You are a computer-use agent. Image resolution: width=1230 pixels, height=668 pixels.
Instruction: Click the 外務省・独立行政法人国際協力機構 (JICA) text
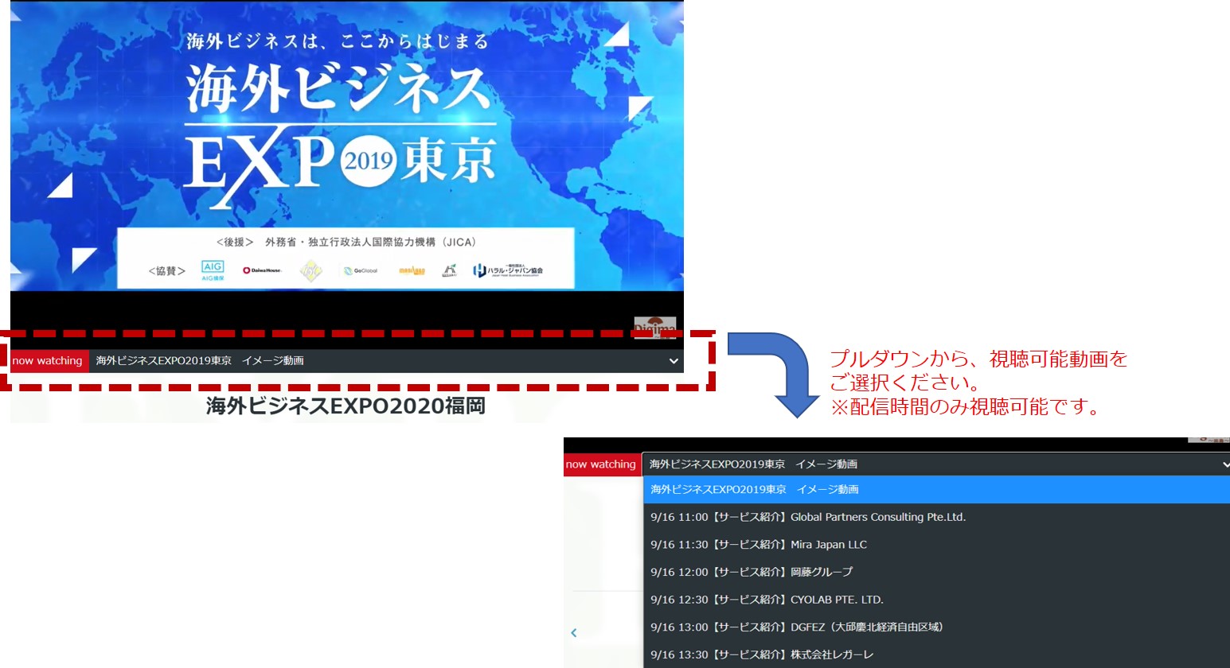point(370,242)
